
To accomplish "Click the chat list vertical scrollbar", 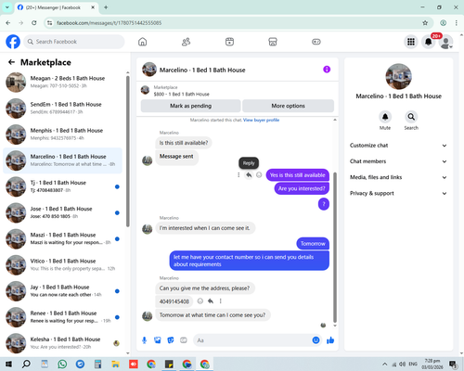I will (x=128, y=151).
